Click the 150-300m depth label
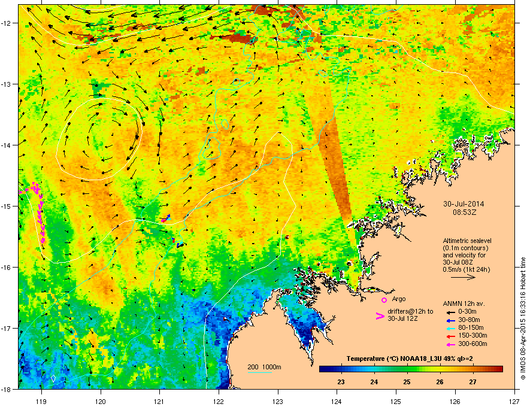Viewport: 527px width, 407px height. (x=473, y=335)
